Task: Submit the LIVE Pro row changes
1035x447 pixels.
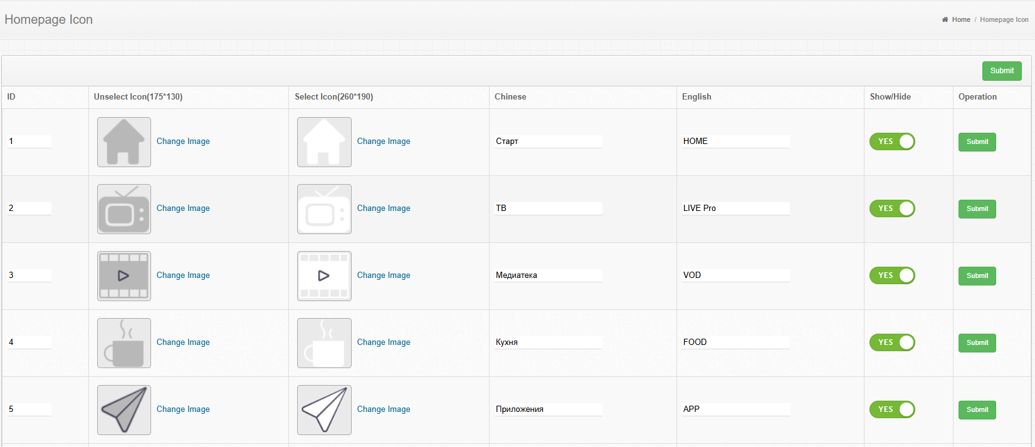Action: tap(977, 209)
